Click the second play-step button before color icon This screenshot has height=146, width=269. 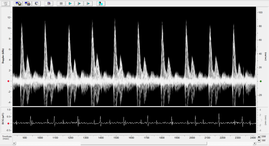88,3
